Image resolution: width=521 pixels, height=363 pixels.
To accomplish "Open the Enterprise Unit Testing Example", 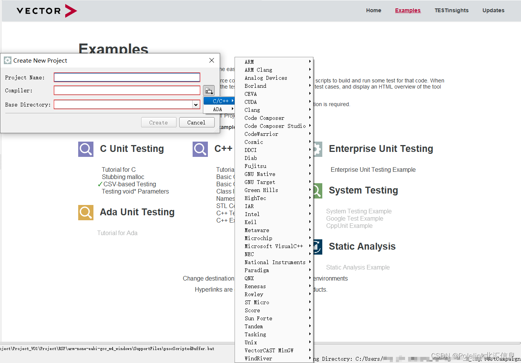I will point(373,169).
